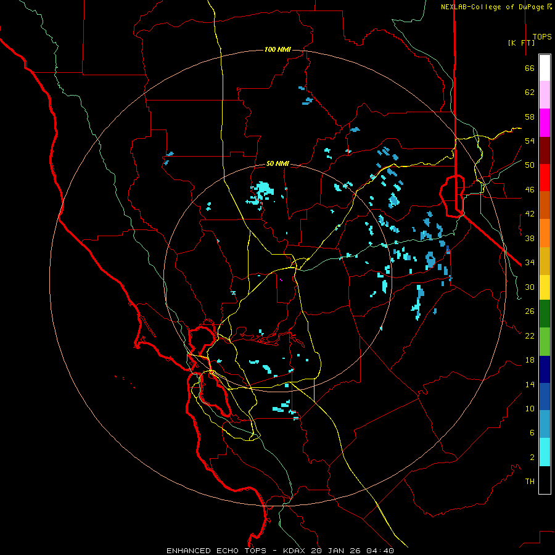Screen dimensions: 555x555
Task: Click the "ENHANCED ECHO TOPS" caption text
Action: point(216,551)
